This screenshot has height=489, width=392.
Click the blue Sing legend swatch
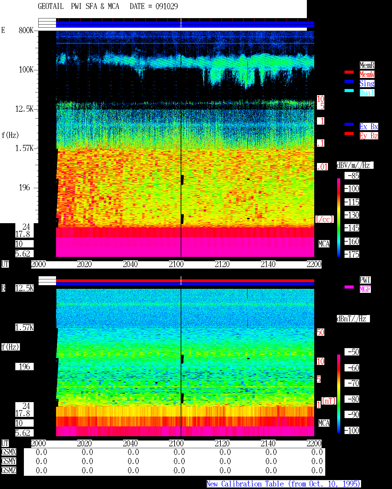click(349, 81)
